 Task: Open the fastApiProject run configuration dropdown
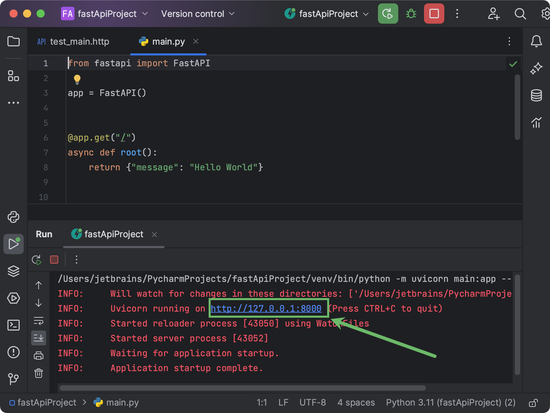(326, 14)
